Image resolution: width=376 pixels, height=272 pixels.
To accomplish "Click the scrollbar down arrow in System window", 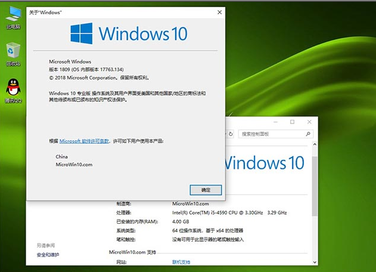I will [x=315, y=262].
